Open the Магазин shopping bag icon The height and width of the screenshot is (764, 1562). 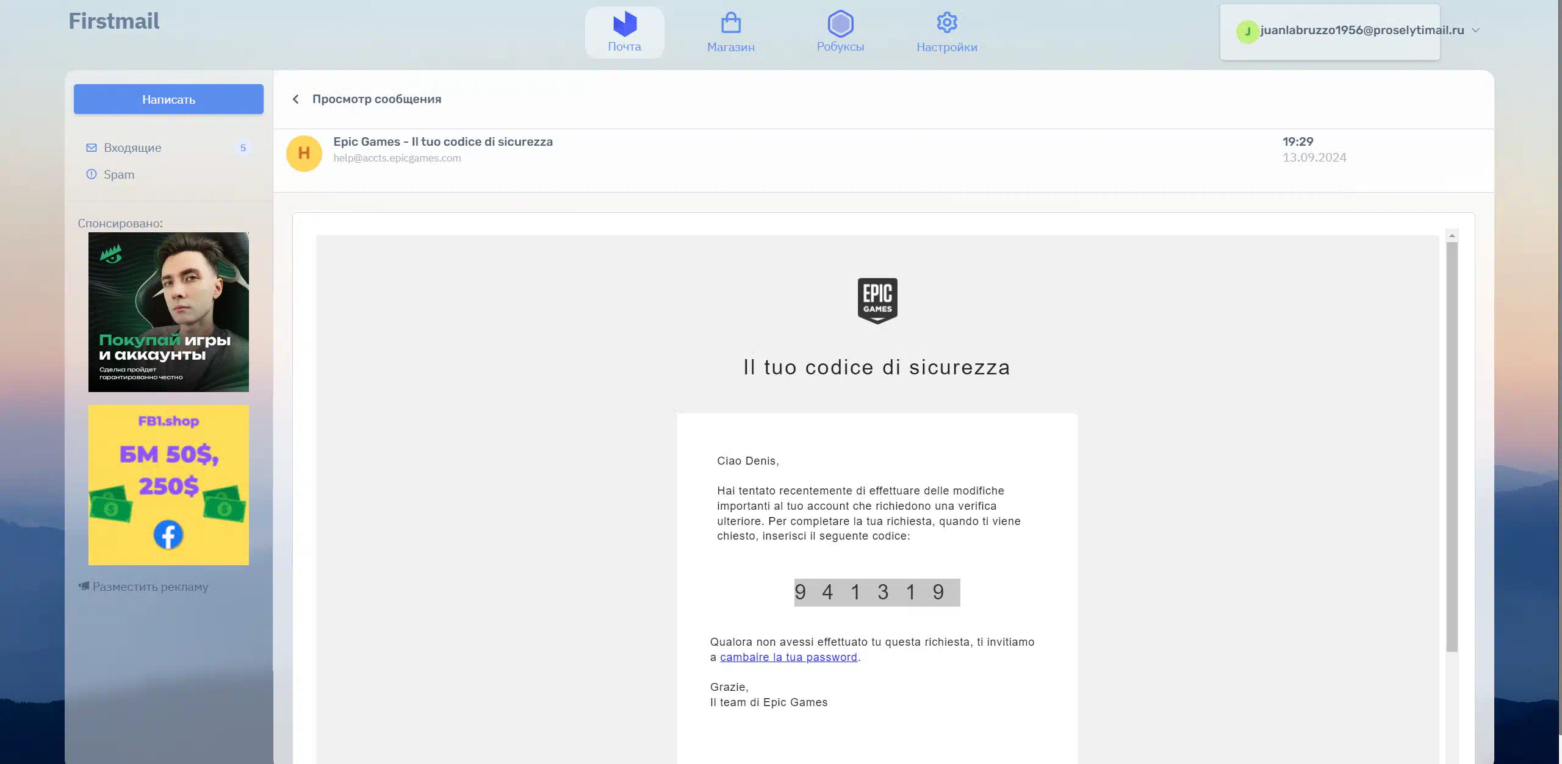(730, 24)
